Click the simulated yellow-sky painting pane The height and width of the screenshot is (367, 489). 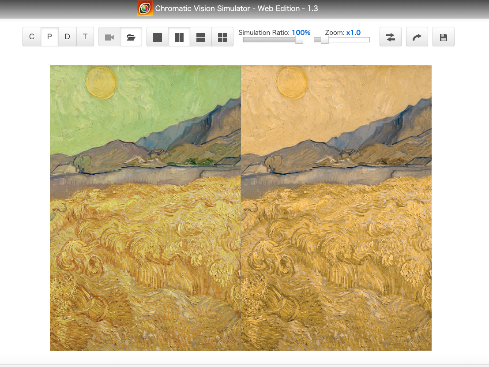point(336,208)
